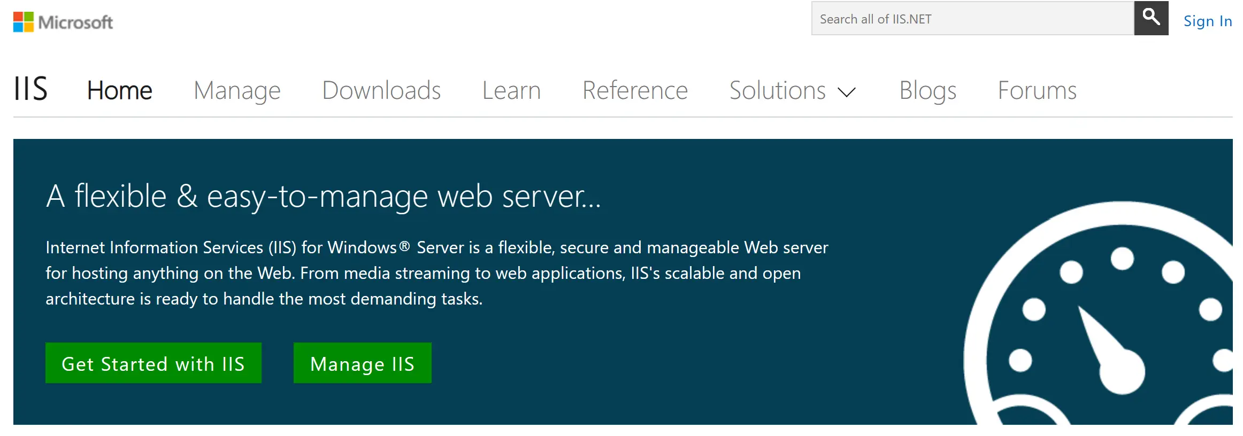This screenshot has width=1243, height=436.
Task: Click the 'A flexible & easy-to-manage web server' heading
Action: [x=324, y=196]
